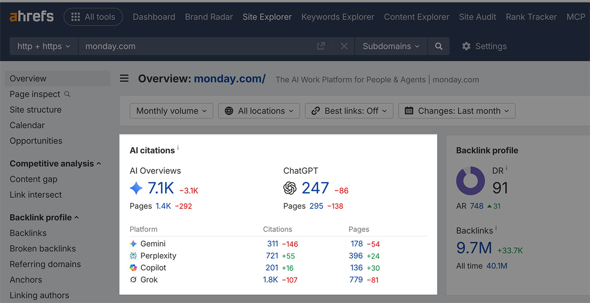The height and width of the screenshot is (303, 590).
Task: Open AI Overviews pages 1.4K
Action: click(163, 206)
